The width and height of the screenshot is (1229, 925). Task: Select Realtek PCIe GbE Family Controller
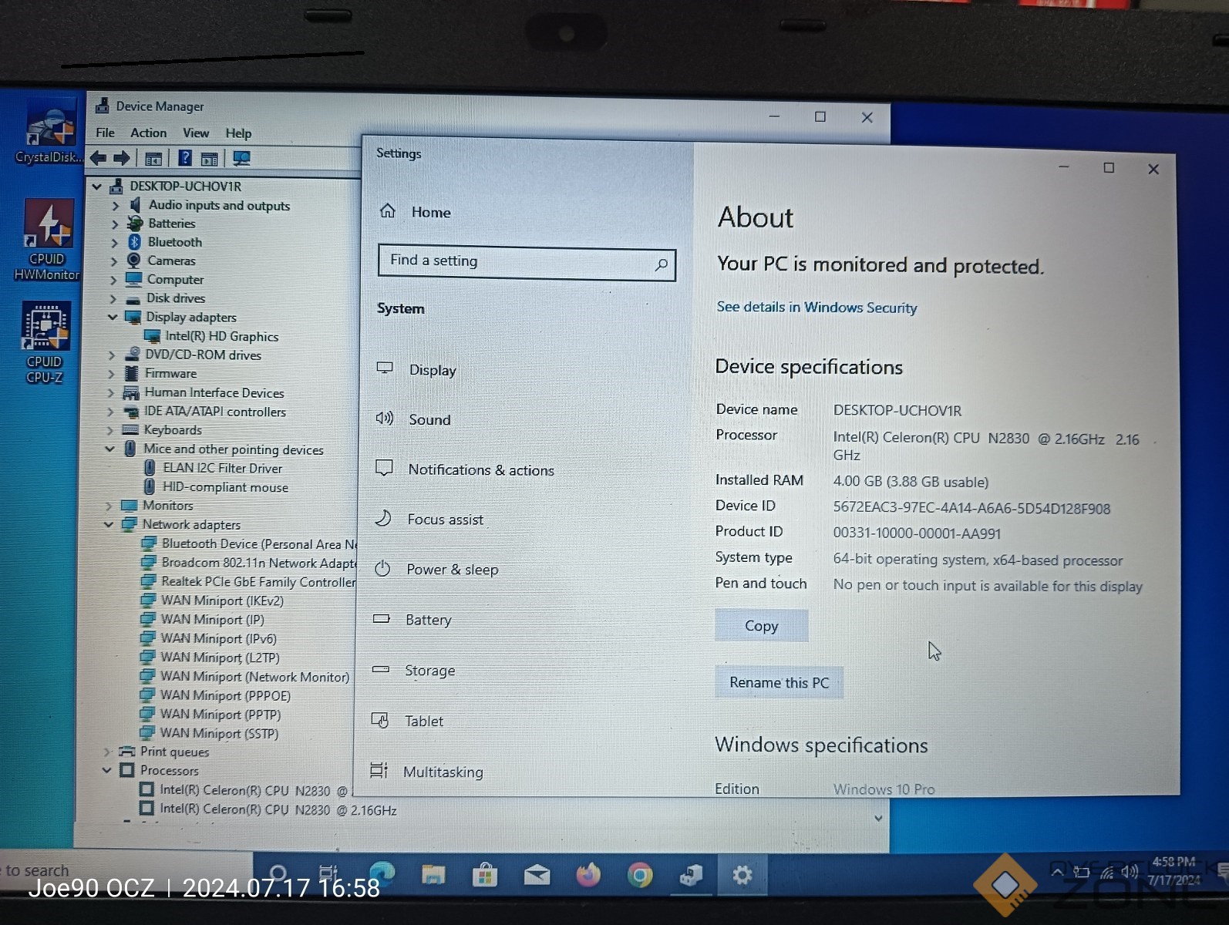258,582
